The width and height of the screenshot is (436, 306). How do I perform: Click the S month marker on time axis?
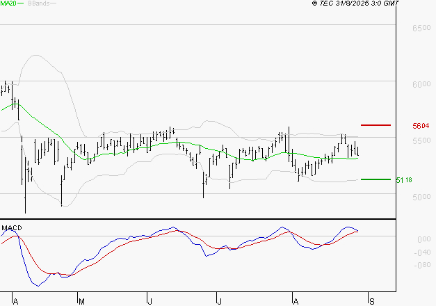click(371, 301)
